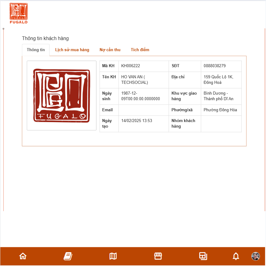Viewport: 266px width, 266px height.
Task: Click the delivery area Bình Dương - Thành phố Dĩ An
Action: click(219, 96)
